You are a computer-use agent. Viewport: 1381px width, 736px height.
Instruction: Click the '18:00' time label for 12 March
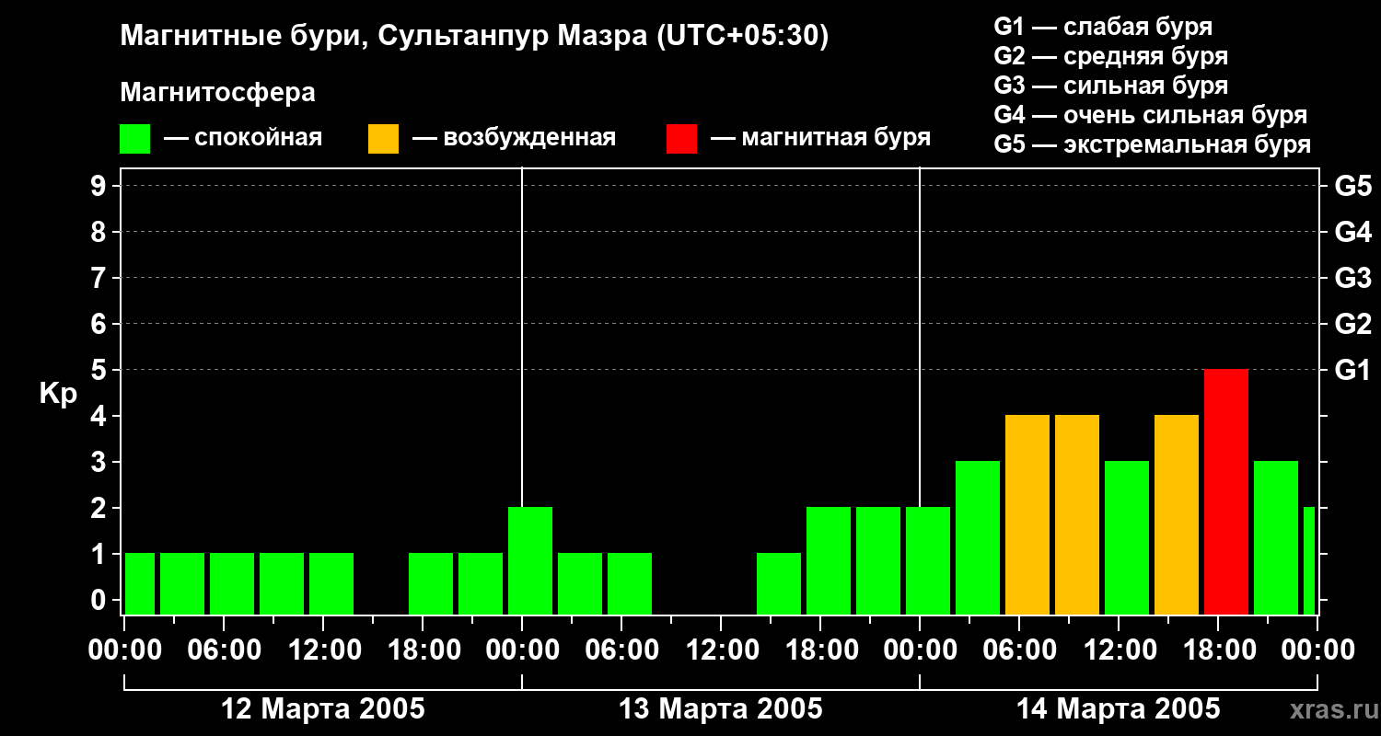click(423, 650)
